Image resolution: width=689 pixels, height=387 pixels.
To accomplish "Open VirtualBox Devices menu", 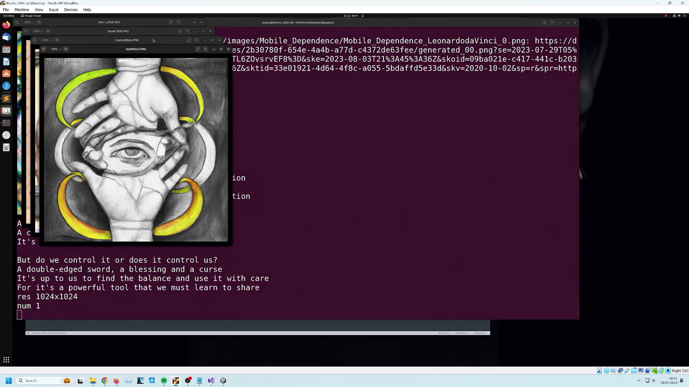I will (71, 9).
